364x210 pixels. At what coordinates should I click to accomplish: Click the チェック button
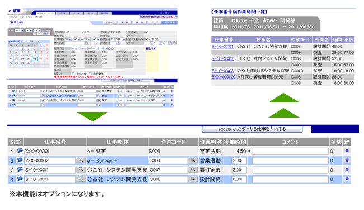[110, 22]
